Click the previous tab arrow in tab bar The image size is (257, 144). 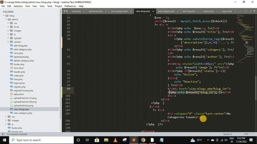point(64,11)
